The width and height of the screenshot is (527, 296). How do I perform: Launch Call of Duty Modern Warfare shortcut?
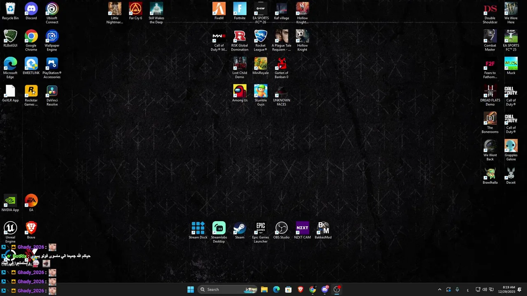[219, 41]
